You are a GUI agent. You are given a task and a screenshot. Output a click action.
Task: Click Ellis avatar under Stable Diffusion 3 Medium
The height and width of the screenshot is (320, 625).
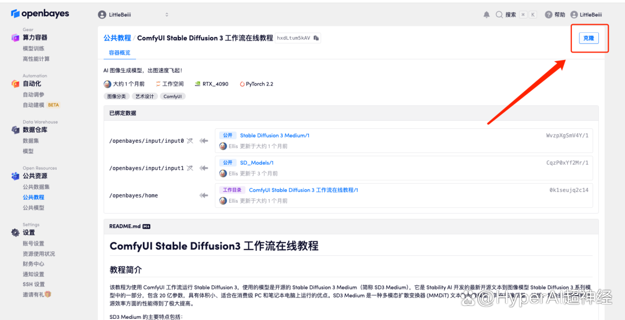[223, 146]
